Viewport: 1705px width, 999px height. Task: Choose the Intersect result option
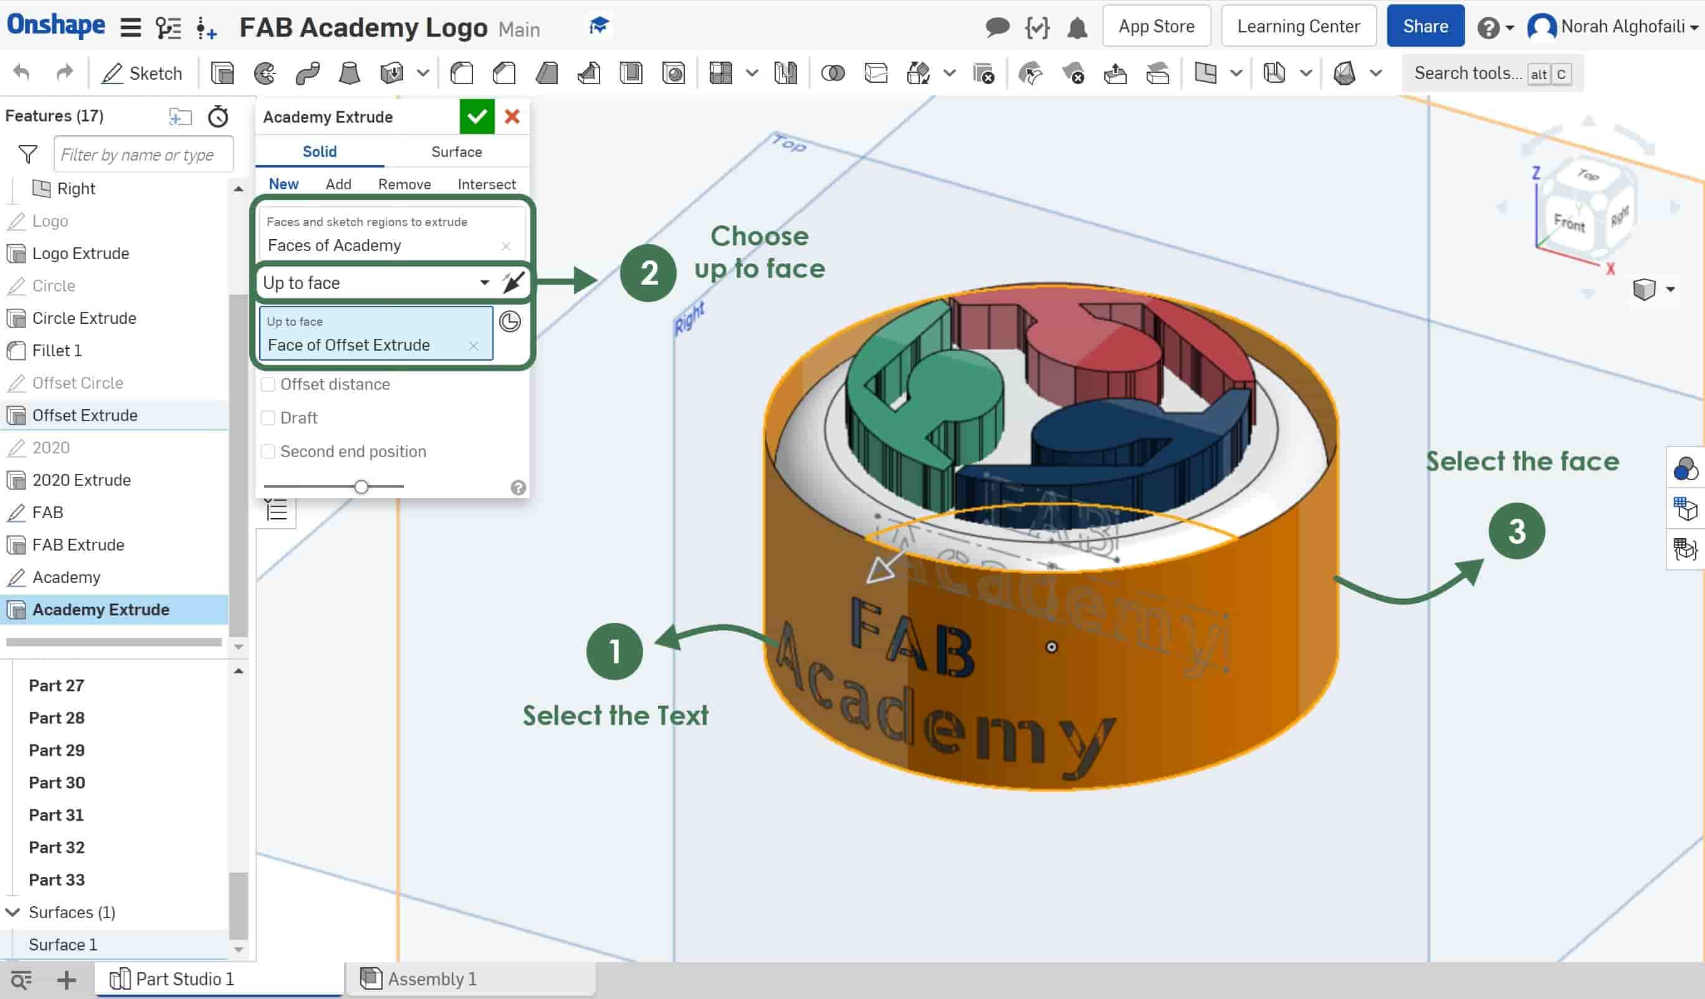tap(487, 184)
